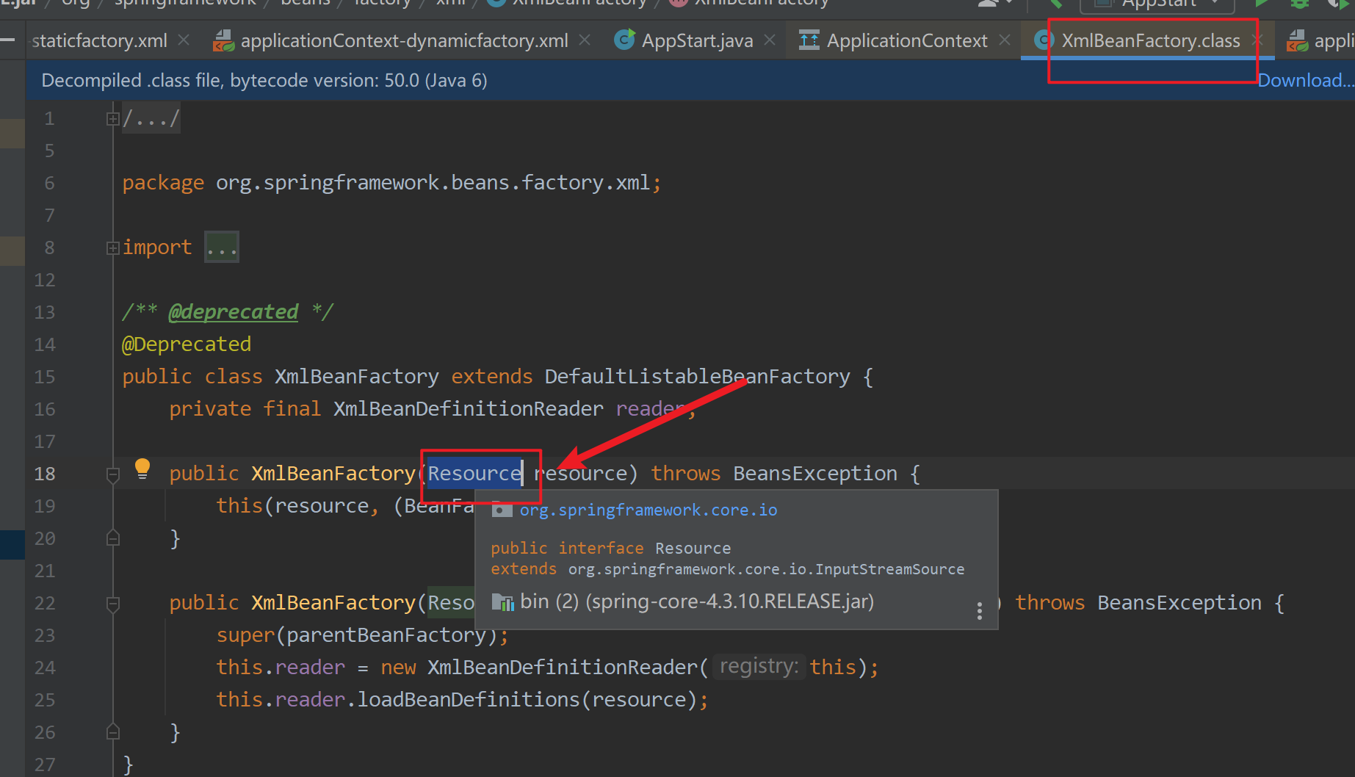Screen dimensions: 1355x777
Task: Click the @deprecated Javadoc tag on line 13
Action: click(234, 312)
